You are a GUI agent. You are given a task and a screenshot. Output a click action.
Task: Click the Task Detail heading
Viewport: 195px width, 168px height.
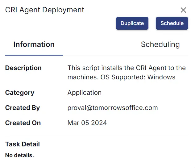(23, 144)
